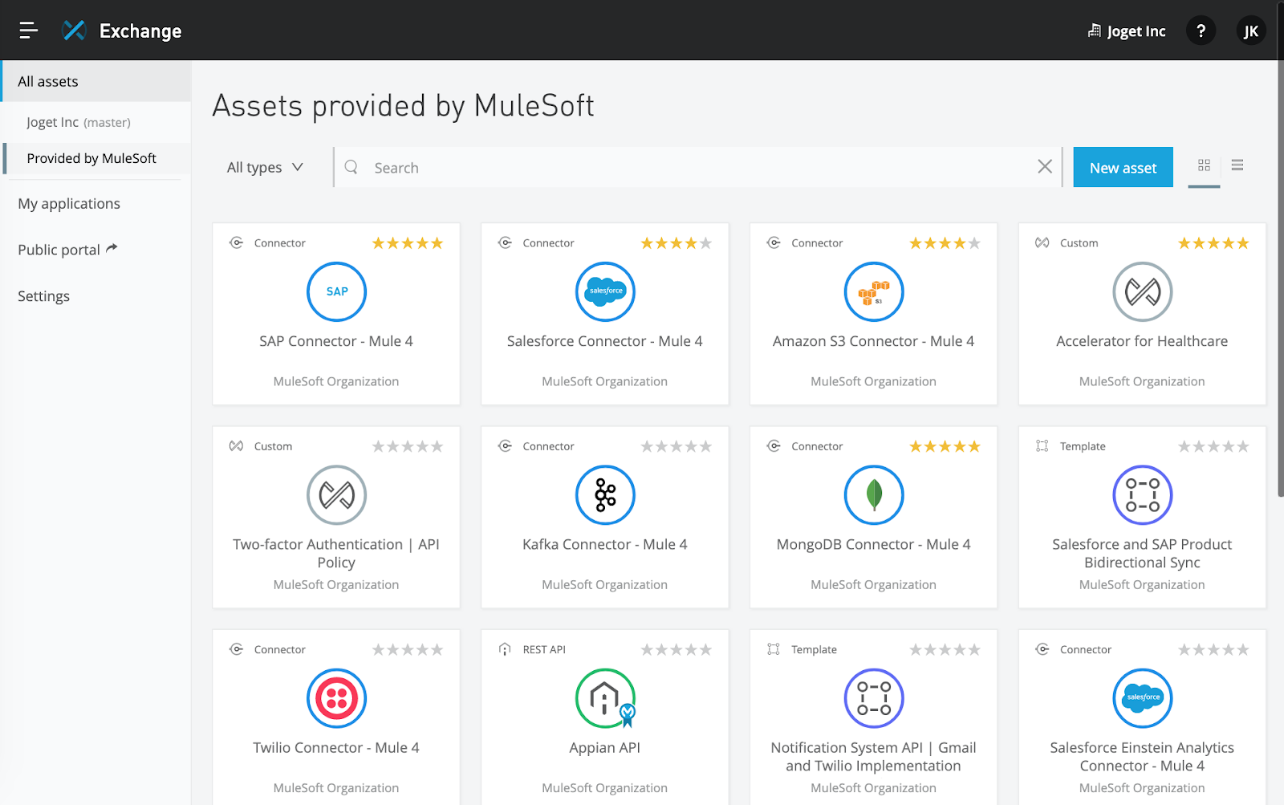Image resolution: width=1284 pixels, height=805 pixels.
Task: Click Connector type icon on SAP card
Action: (237, 242)
